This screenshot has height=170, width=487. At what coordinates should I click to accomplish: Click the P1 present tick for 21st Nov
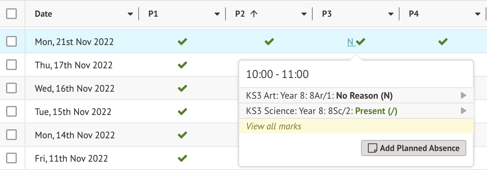(x=182, y=42)
